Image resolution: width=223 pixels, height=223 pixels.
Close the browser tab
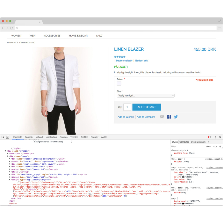tap(40, 22)
